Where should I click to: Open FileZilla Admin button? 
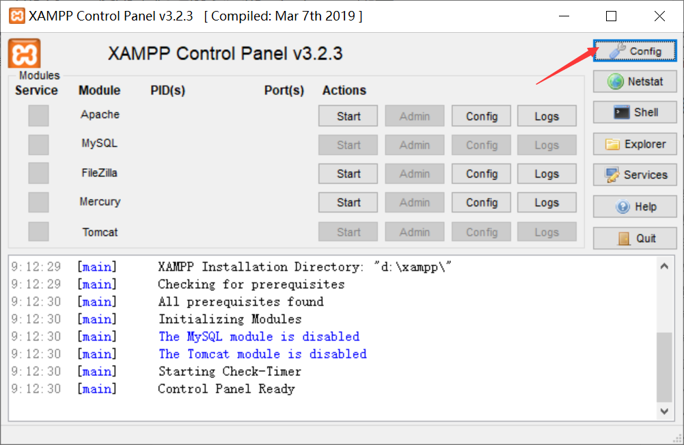click(414, 174)
